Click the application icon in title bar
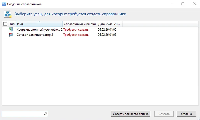 (x=4, y=4)
